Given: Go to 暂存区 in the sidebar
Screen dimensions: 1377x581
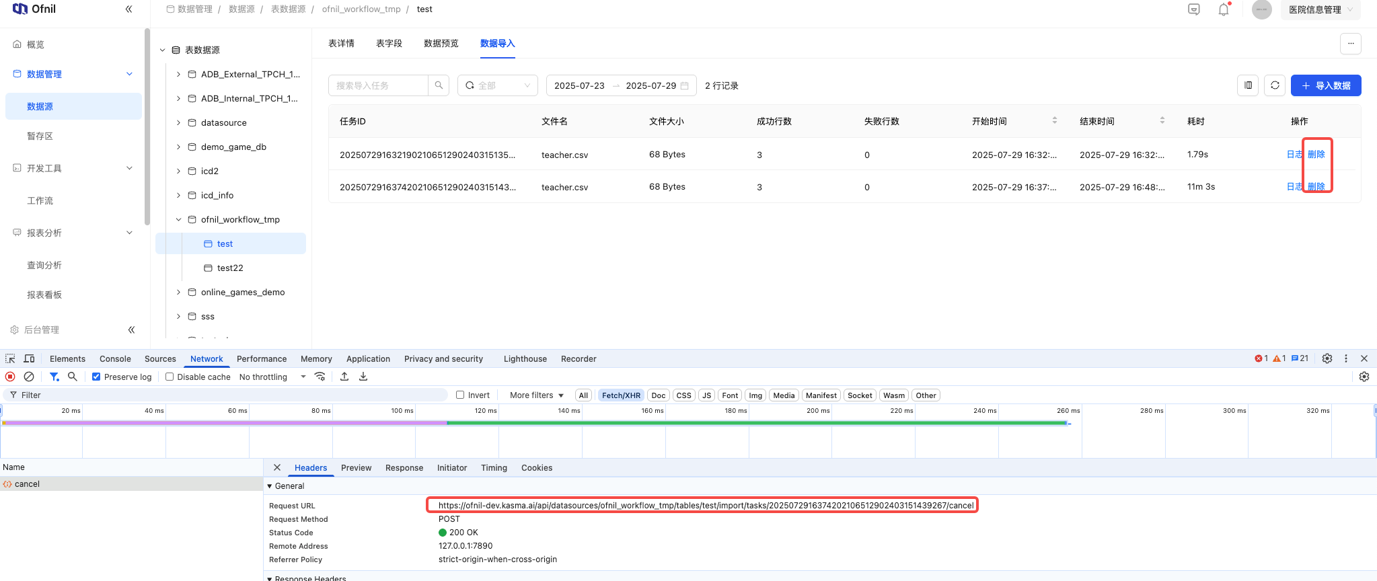Looking at the screenshot, I should [x=40, y=136].
